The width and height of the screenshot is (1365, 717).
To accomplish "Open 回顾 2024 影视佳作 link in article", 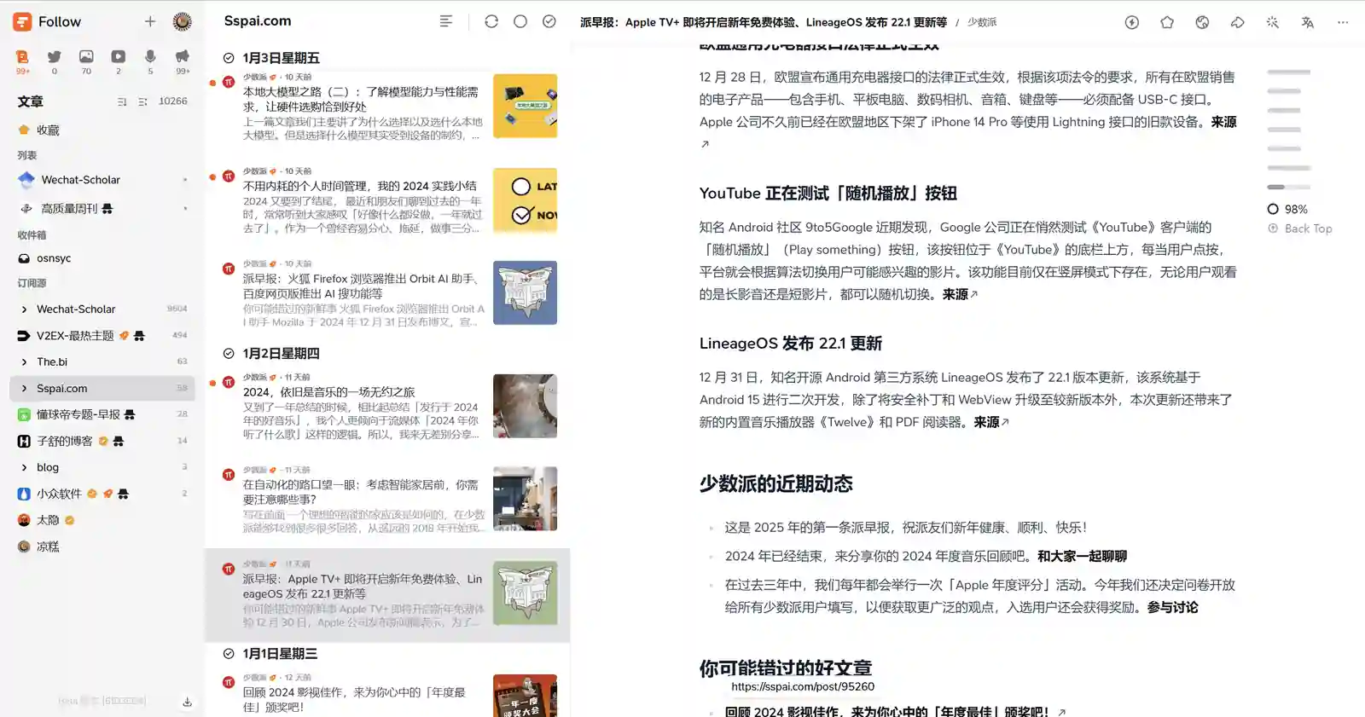I will click(x=887, y=711).
